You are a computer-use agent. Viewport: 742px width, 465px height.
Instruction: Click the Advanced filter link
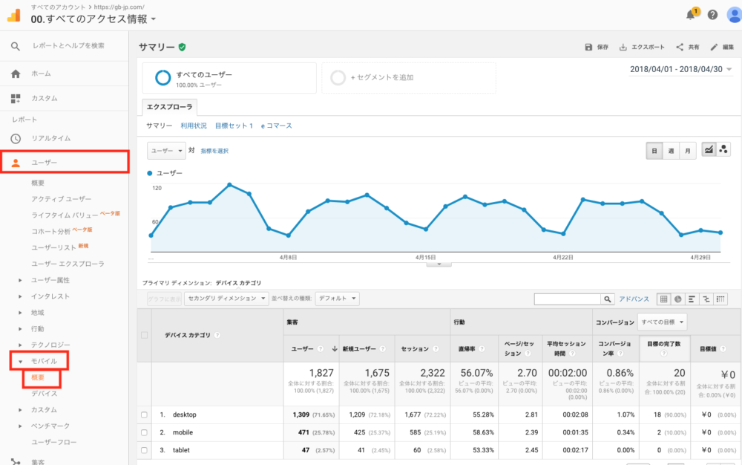(634, 299)
